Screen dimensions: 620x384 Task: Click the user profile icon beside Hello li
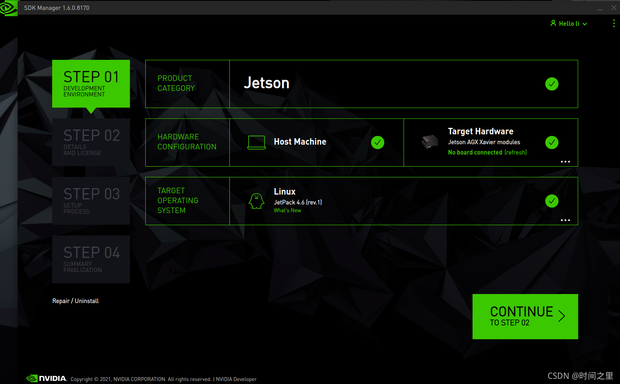tap(553, 23)
